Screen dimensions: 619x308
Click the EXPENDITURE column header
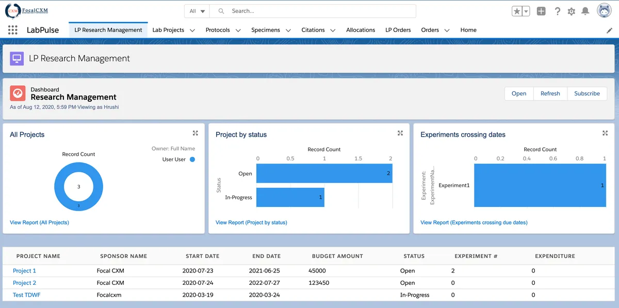[x=555, y=256]
